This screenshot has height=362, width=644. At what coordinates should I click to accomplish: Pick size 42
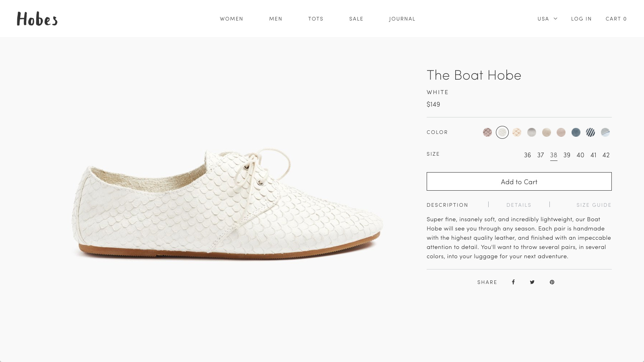tap(606, 155)
